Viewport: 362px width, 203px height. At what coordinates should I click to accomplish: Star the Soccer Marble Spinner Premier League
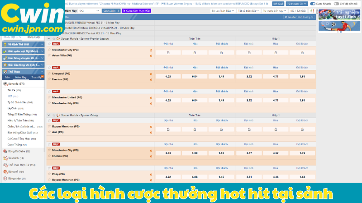click(x=53, y=39)
